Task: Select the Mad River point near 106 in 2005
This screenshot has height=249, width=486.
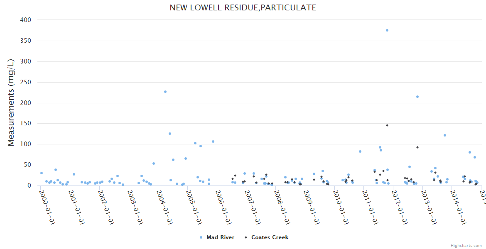Action: (213, 142)
